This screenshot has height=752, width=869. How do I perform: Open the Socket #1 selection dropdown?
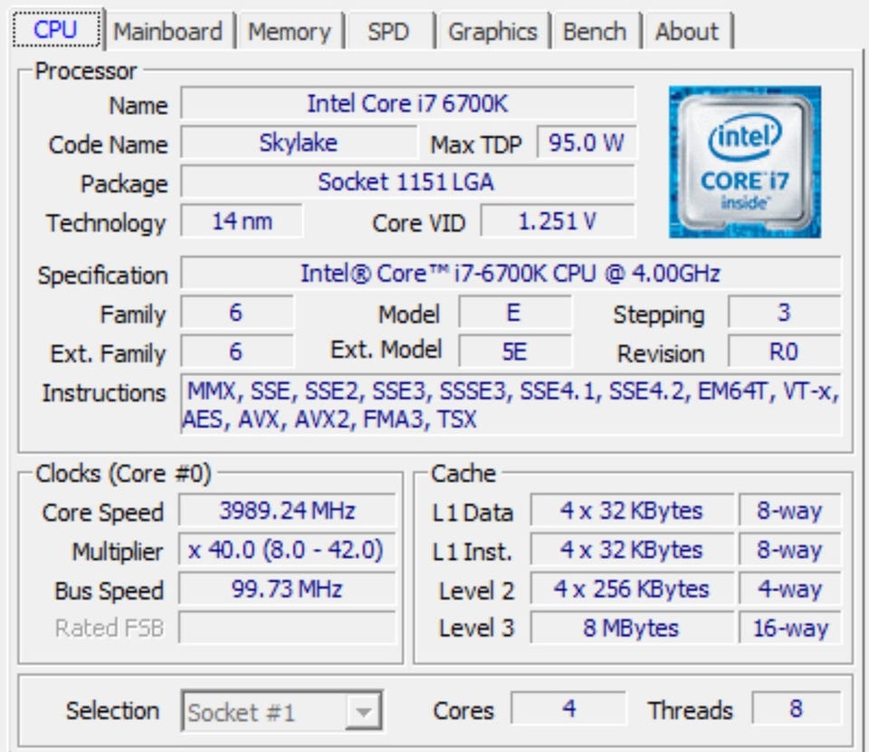click(282, 711)
